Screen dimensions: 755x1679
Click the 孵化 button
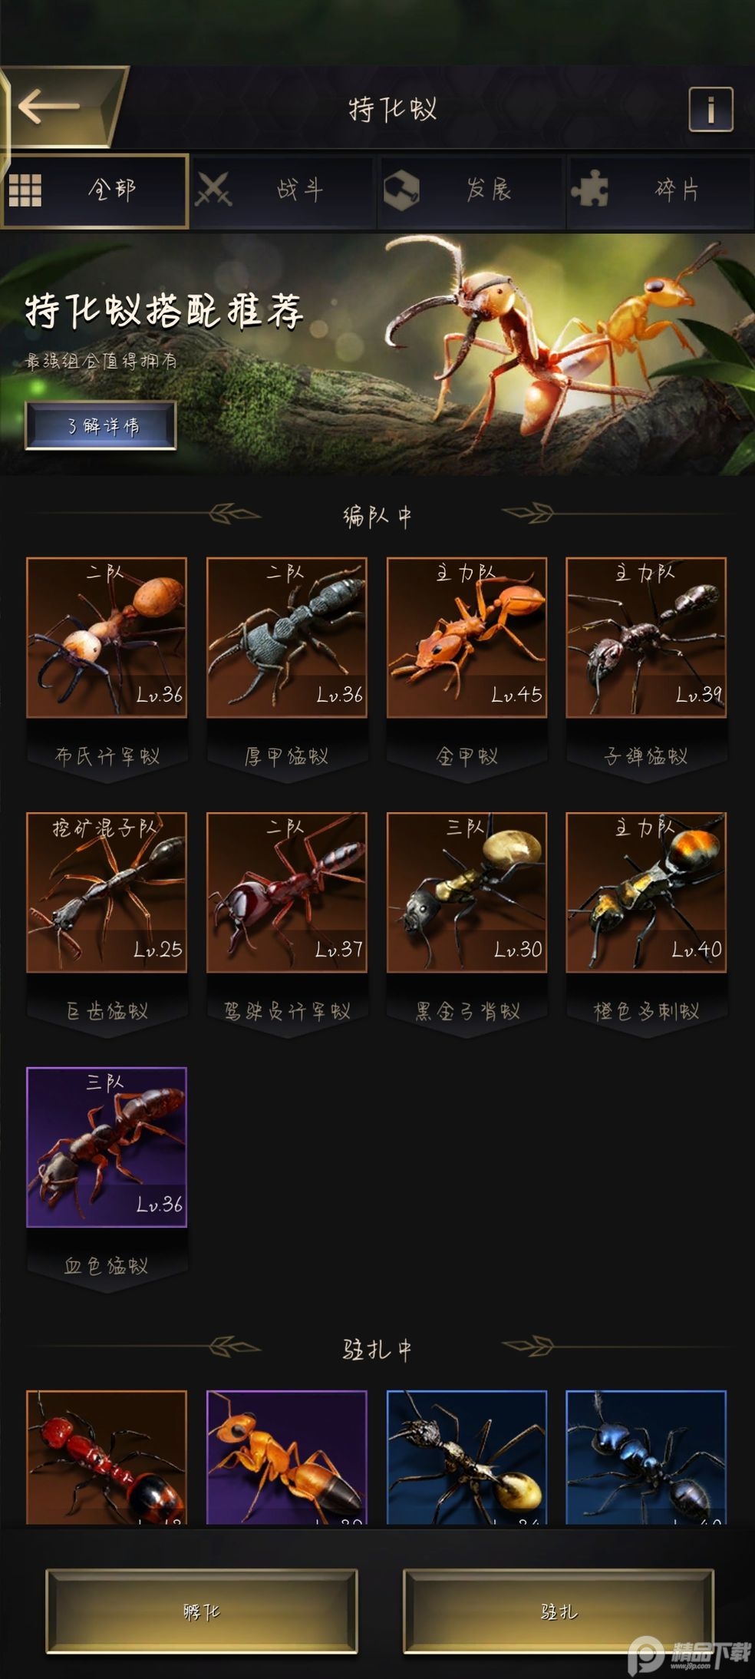(202, 1611)
